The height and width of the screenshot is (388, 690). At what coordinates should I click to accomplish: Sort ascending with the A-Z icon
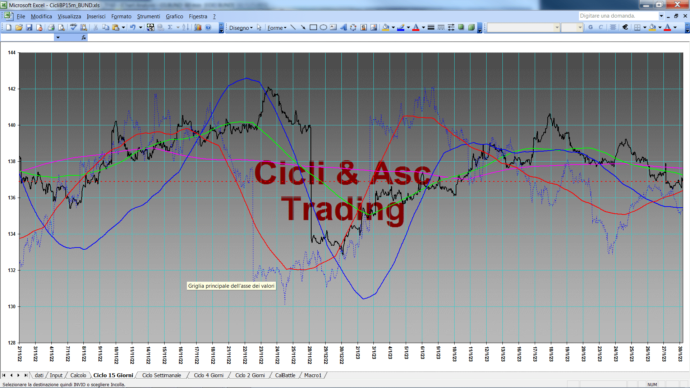[185, 27]
